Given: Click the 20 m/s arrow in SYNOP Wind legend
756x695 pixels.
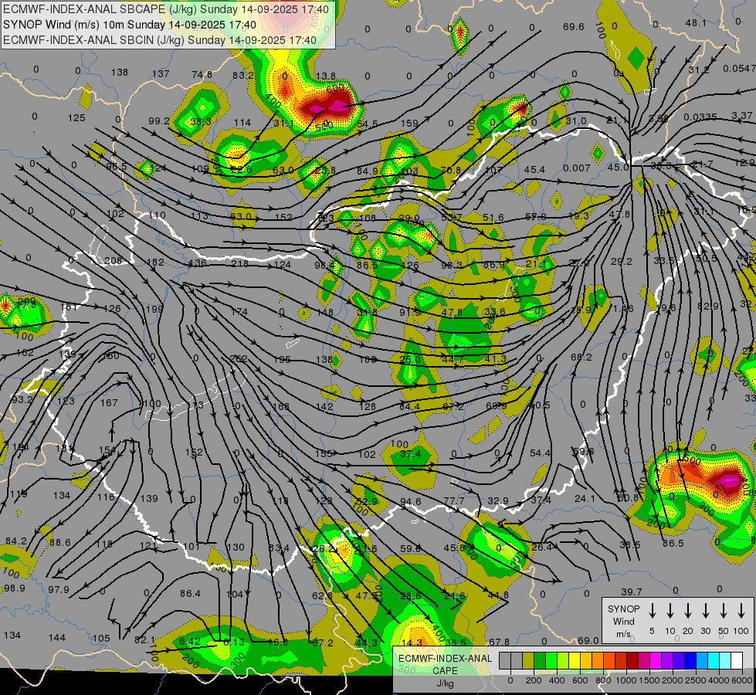Looking at the screenshot, I should coord(687,611).
